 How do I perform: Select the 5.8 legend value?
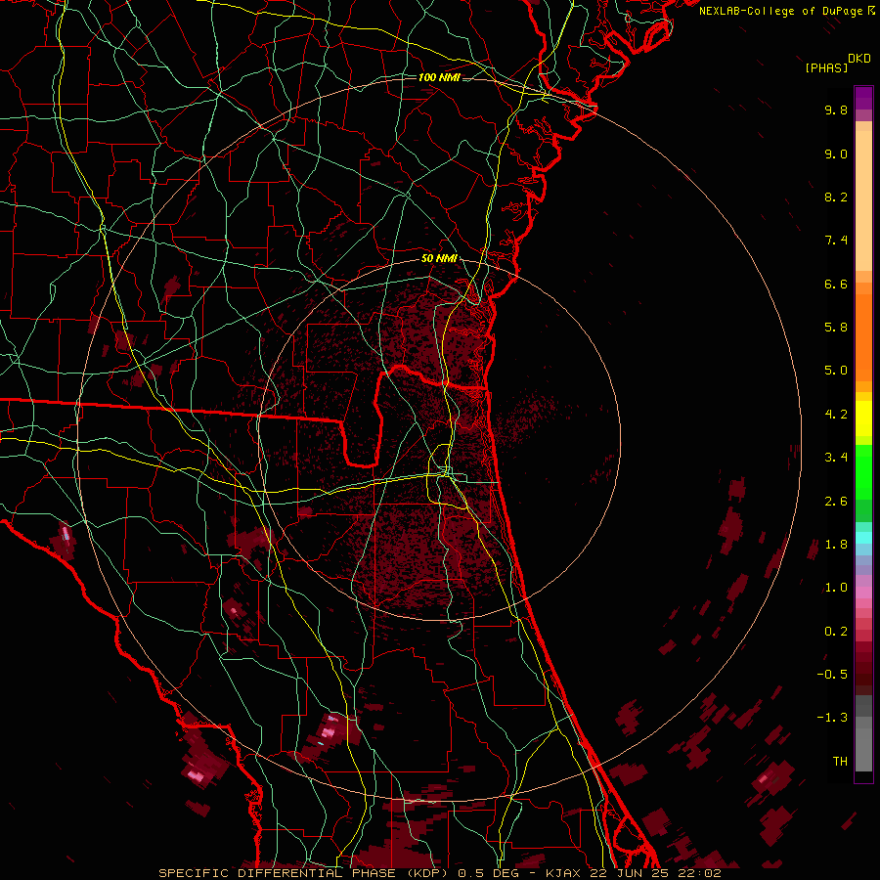[836, 328]
